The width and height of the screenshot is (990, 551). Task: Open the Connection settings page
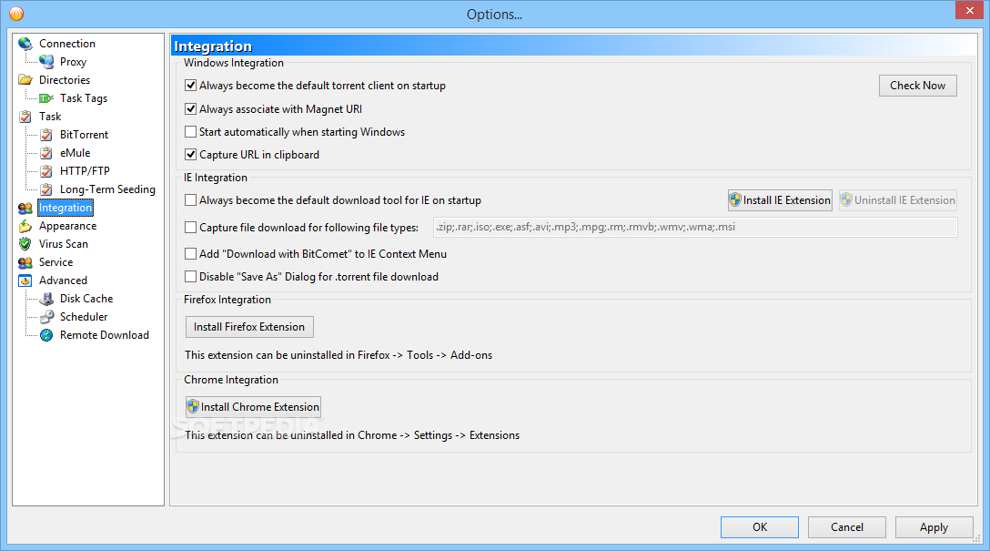click(67, 44)
